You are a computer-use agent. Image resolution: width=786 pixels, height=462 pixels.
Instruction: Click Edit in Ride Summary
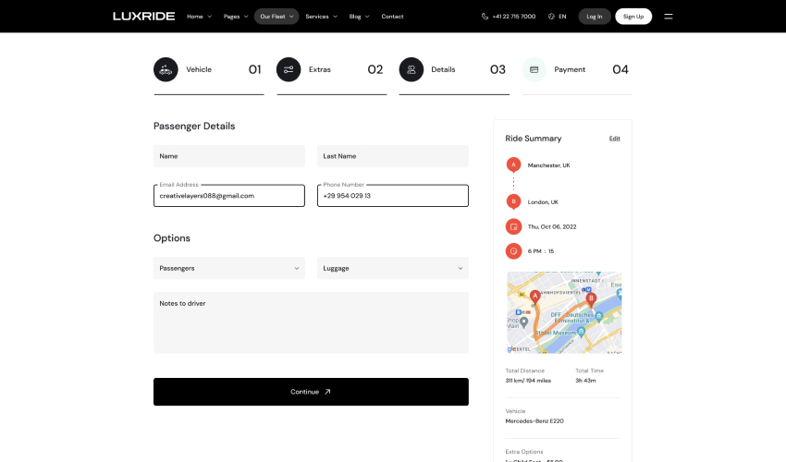[615, 139]
